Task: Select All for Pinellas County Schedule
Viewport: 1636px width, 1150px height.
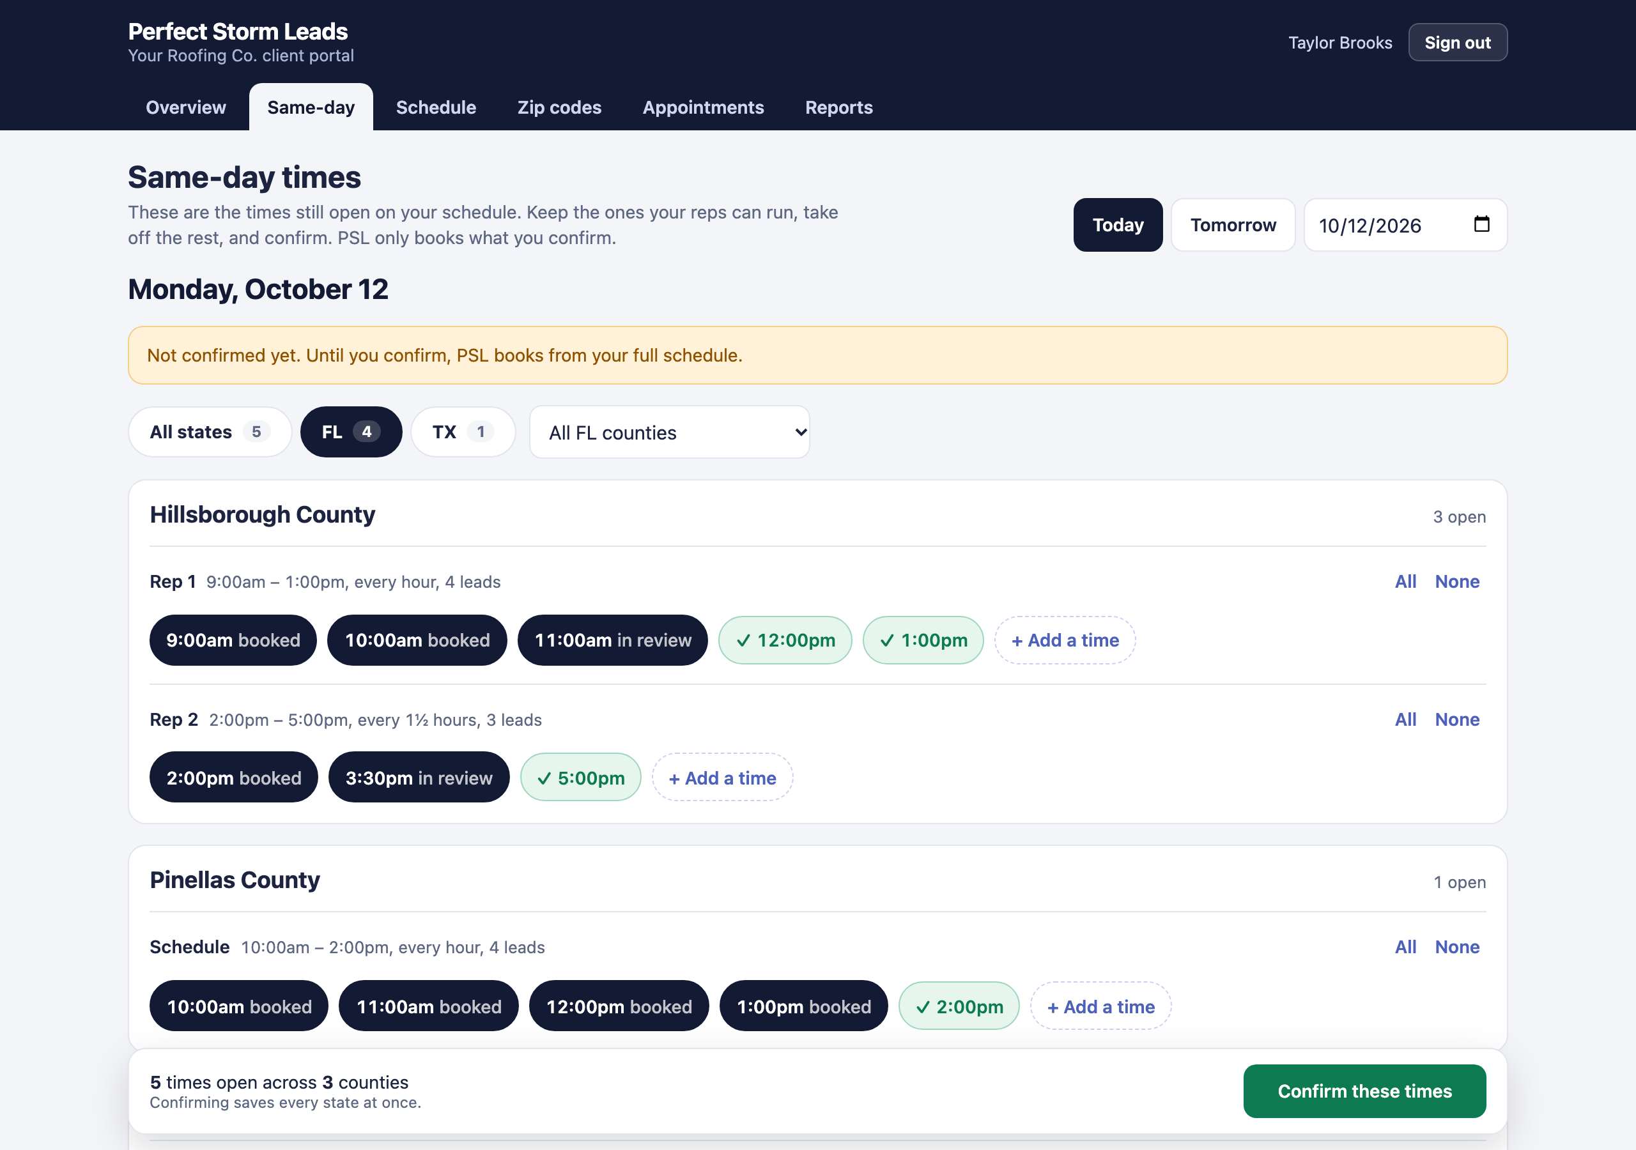Action: (x=1405, y=947)
